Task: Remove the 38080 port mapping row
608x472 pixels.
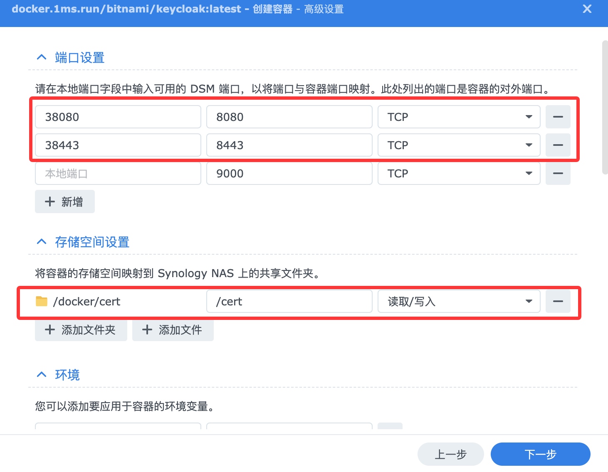Action: pos(558,117)
